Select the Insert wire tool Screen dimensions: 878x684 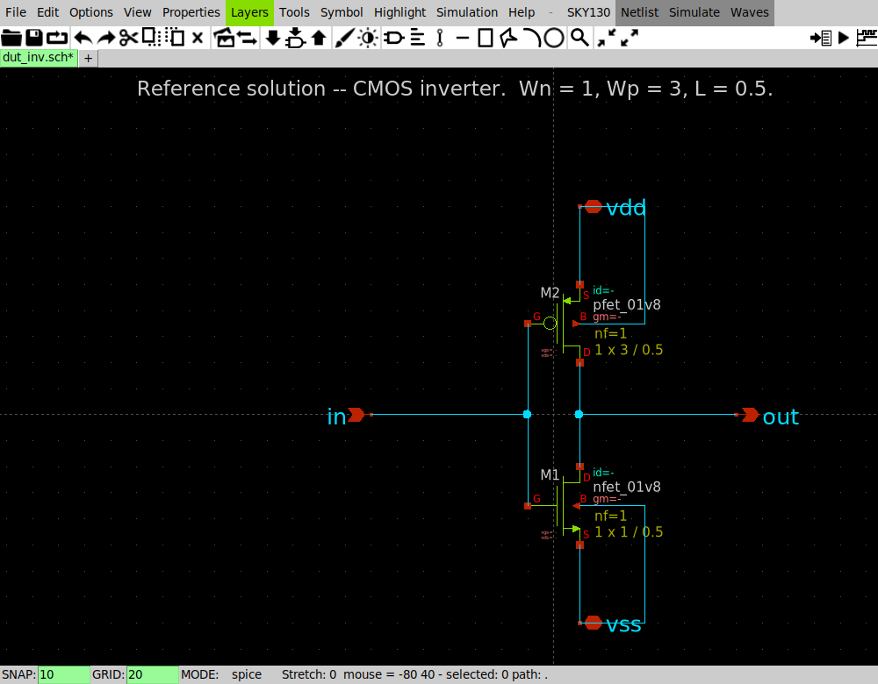[x=440, y=38]
